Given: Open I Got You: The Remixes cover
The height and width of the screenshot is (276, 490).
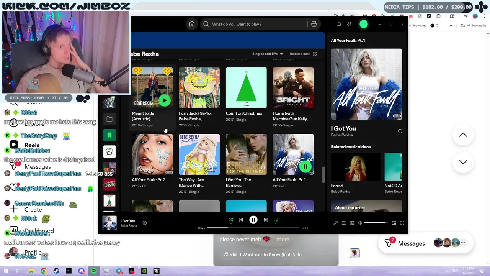Looking at the screenshot, I should tap(246, 154).
